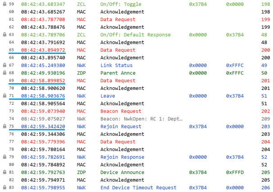Click underlined timestamp 08:42:58.899852
The image size is (273, 192).
pos(43,80)
